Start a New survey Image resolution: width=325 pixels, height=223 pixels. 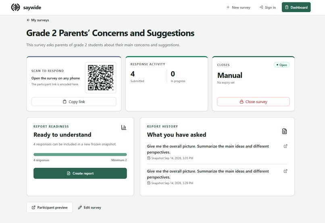238,7
